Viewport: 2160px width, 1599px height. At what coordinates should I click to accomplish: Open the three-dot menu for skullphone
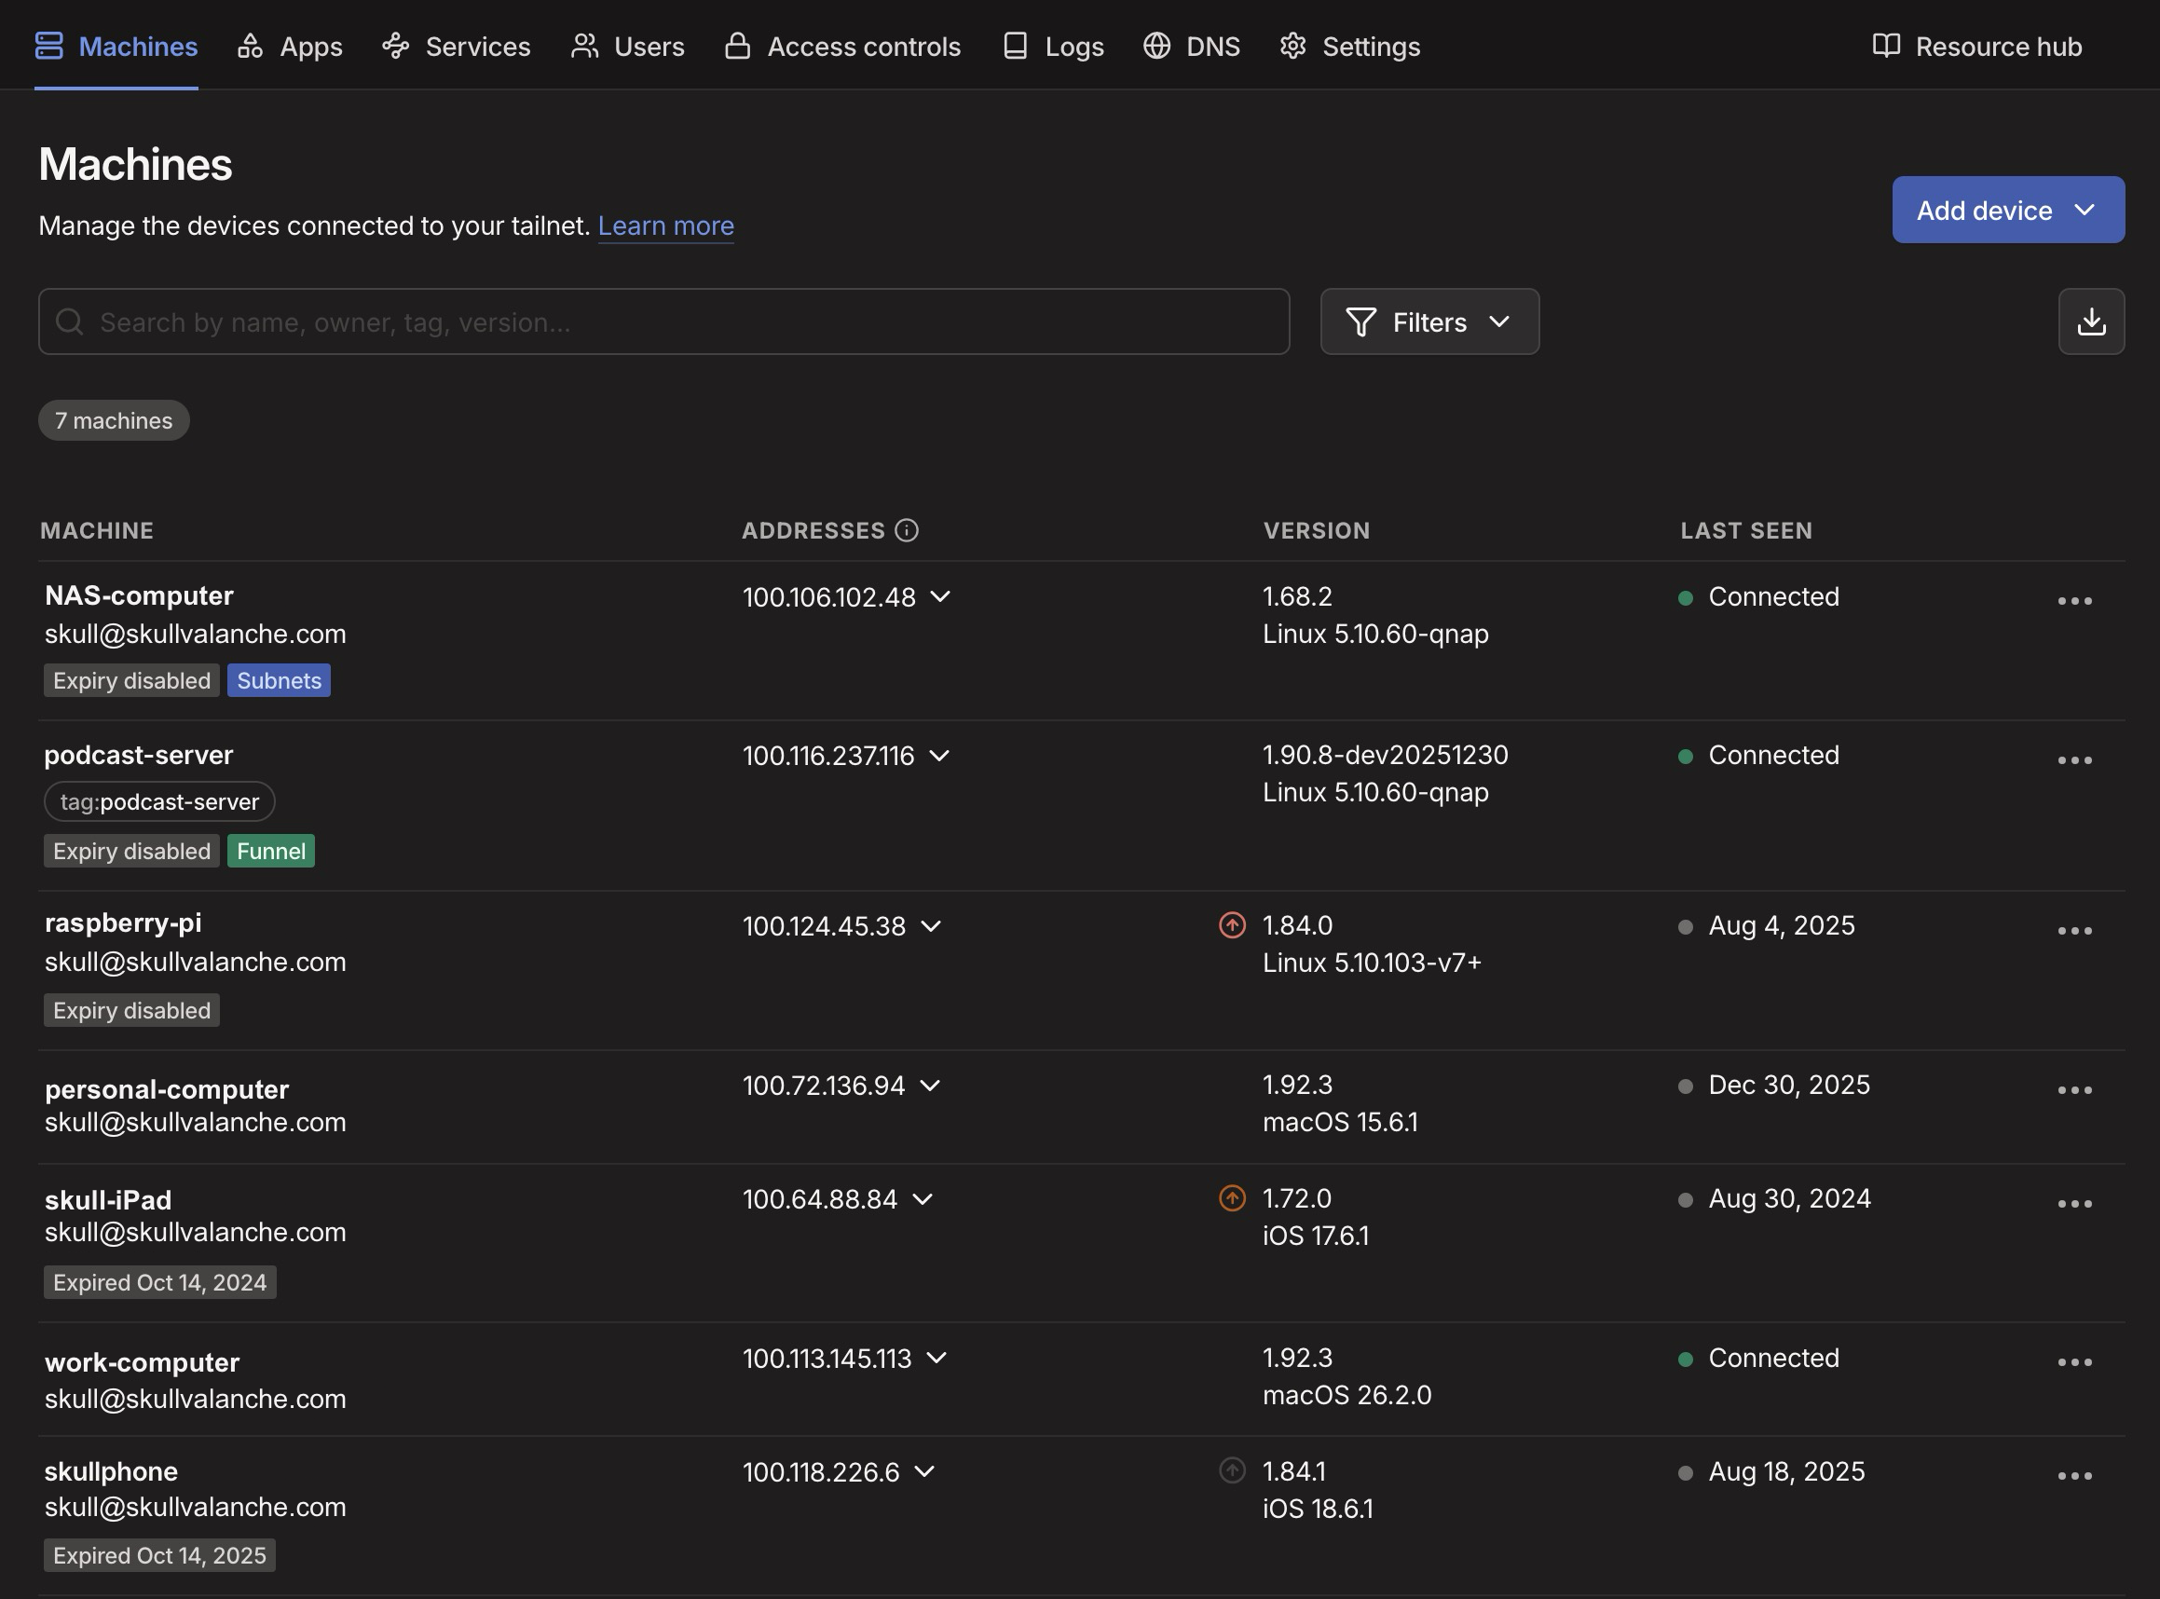[2074, 1474]
